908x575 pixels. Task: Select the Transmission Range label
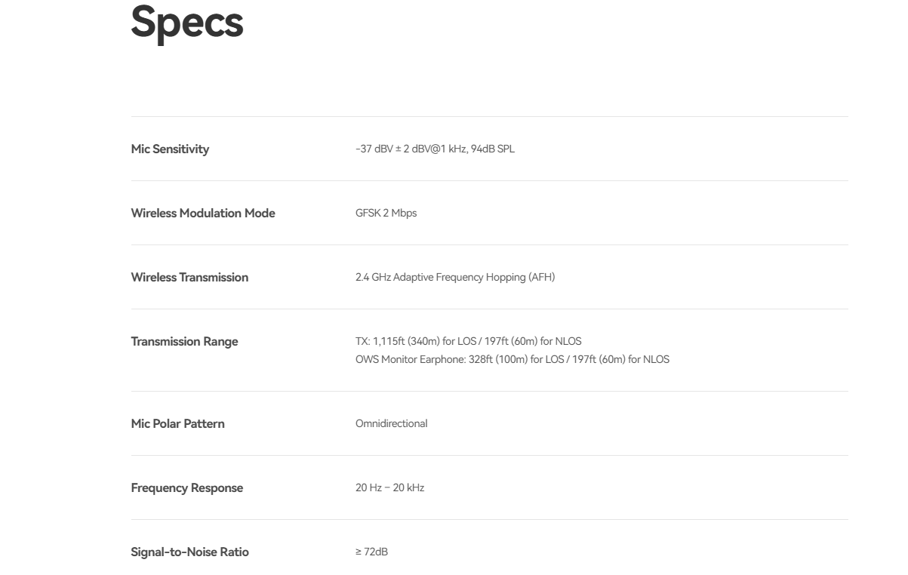coord(184,342)
